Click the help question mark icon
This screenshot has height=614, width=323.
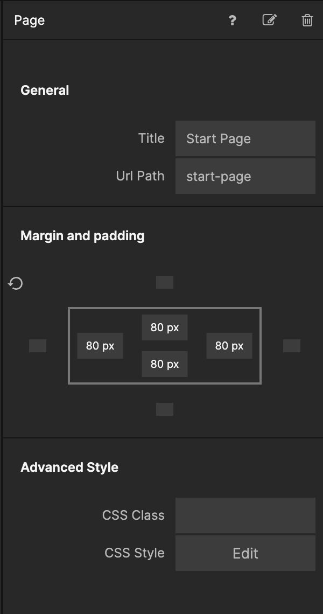[x=232, y=20]
